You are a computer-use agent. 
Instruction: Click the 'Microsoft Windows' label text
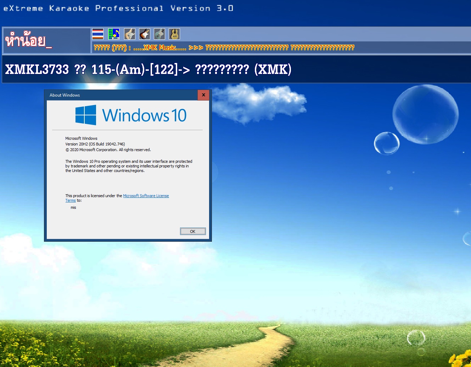pyautogui.click(x=81, y=138)
